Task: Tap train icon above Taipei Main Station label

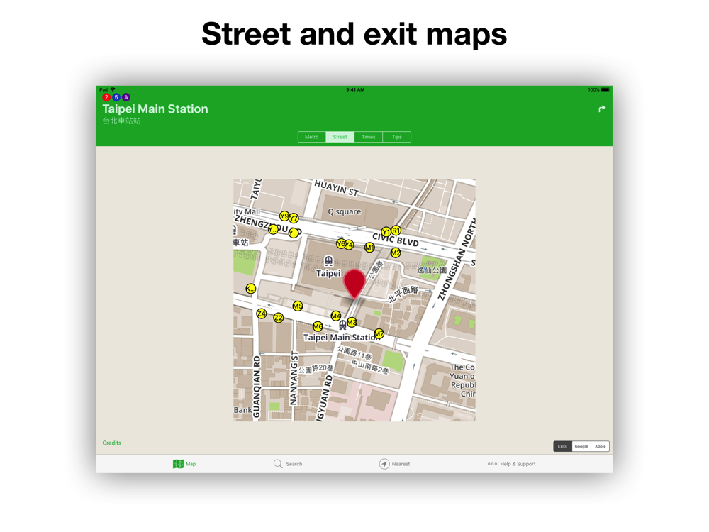Action: [342, 324]
